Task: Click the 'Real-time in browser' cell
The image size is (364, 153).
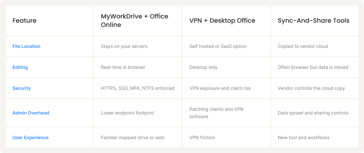Action: click(x=123, y=67)
